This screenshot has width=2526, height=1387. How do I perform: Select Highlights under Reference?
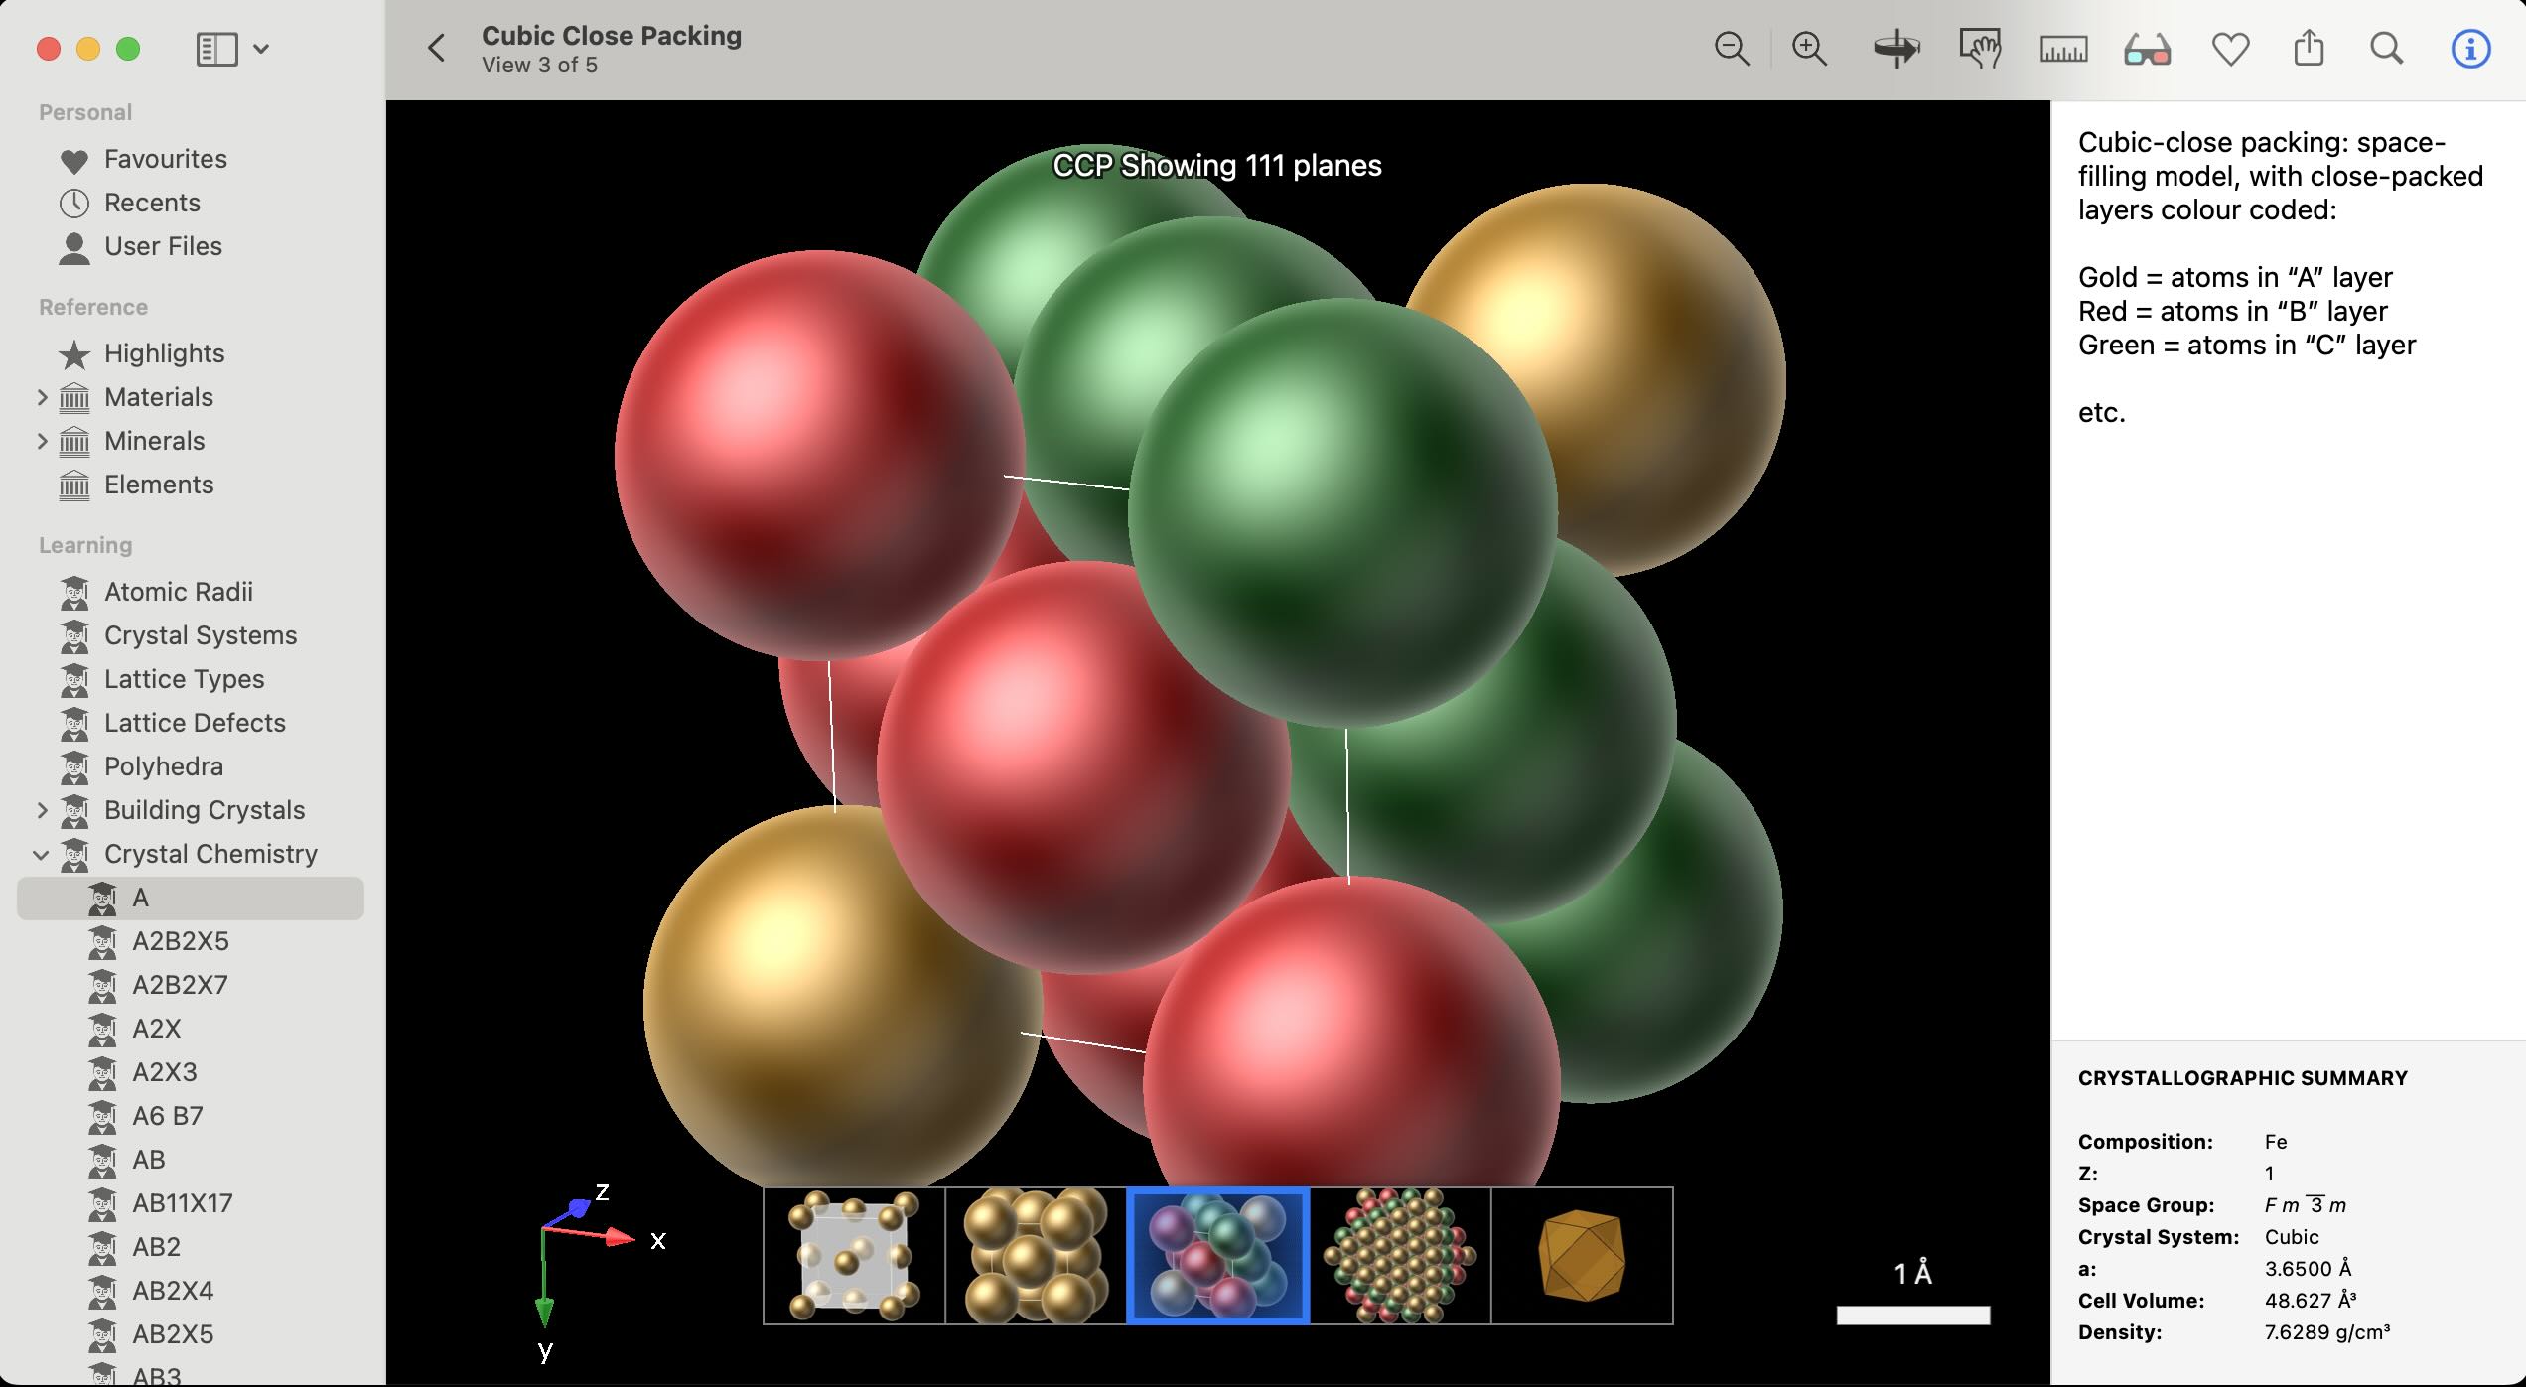165,353
